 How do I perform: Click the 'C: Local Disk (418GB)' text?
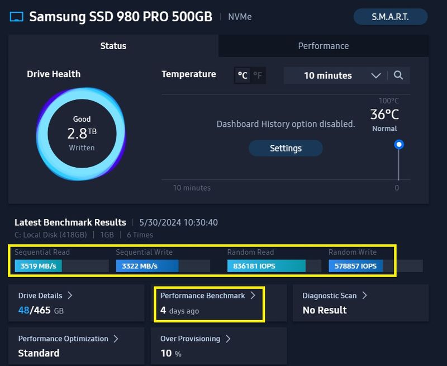click(x=51, y=235)
